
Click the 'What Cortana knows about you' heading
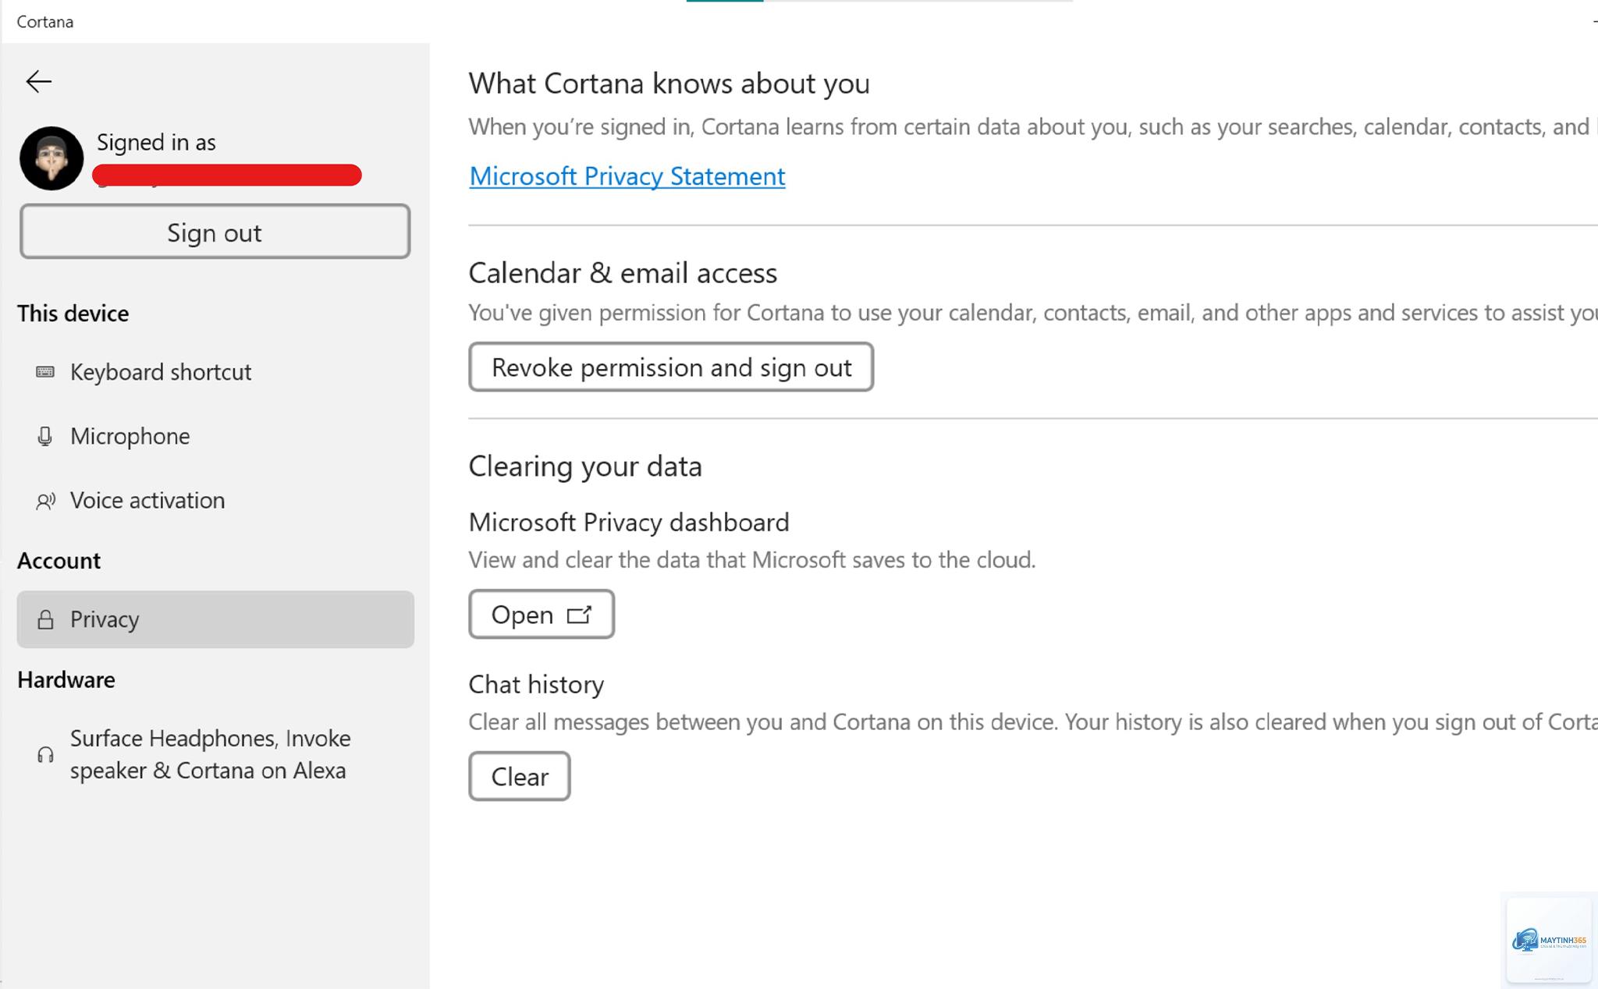coord(669,83)
